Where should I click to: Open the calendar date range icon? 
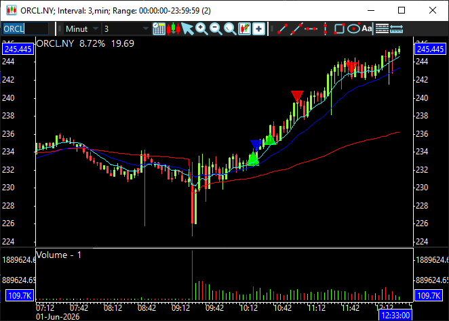pyautogui.click(x=159, y=29)
